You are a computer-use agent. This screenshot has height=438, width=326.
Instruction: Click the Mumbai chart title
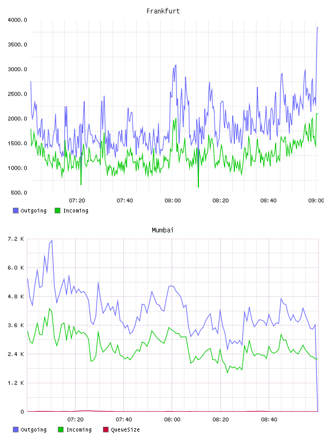click(x=162, y=230)
